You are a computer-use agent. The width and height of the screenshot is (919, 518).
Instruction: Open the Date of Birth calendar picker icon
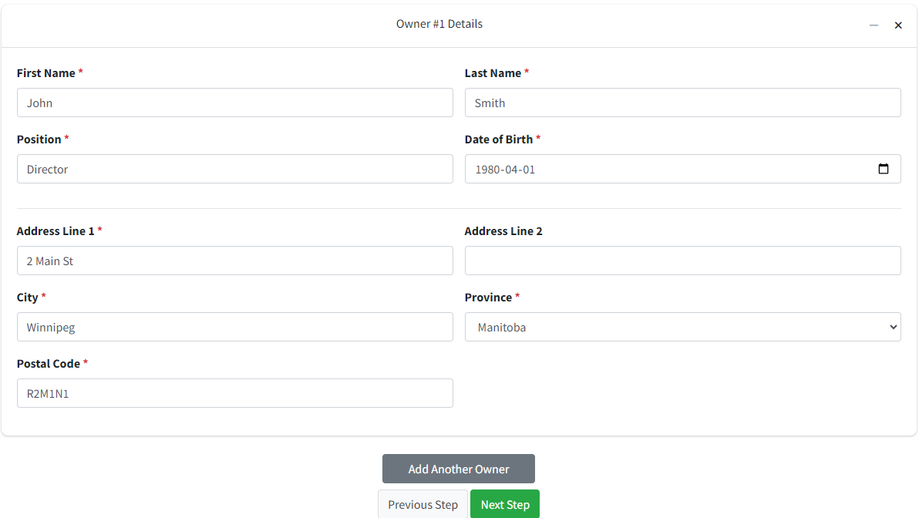click(x=884, y=169)
